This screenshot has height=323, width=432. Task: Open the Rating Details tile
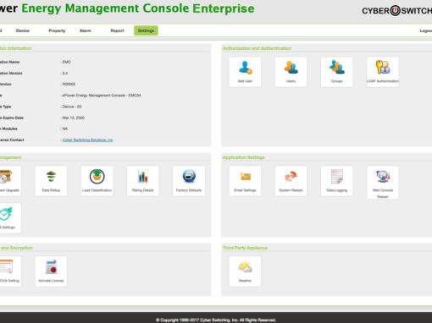coord(143,181)
